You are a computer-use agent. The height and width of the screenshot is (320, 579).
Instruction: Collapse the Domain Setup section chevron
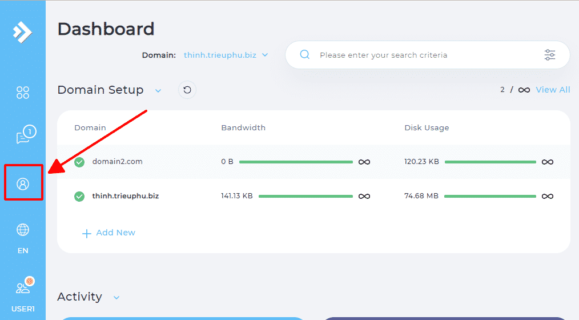click(x=158, y=90)
